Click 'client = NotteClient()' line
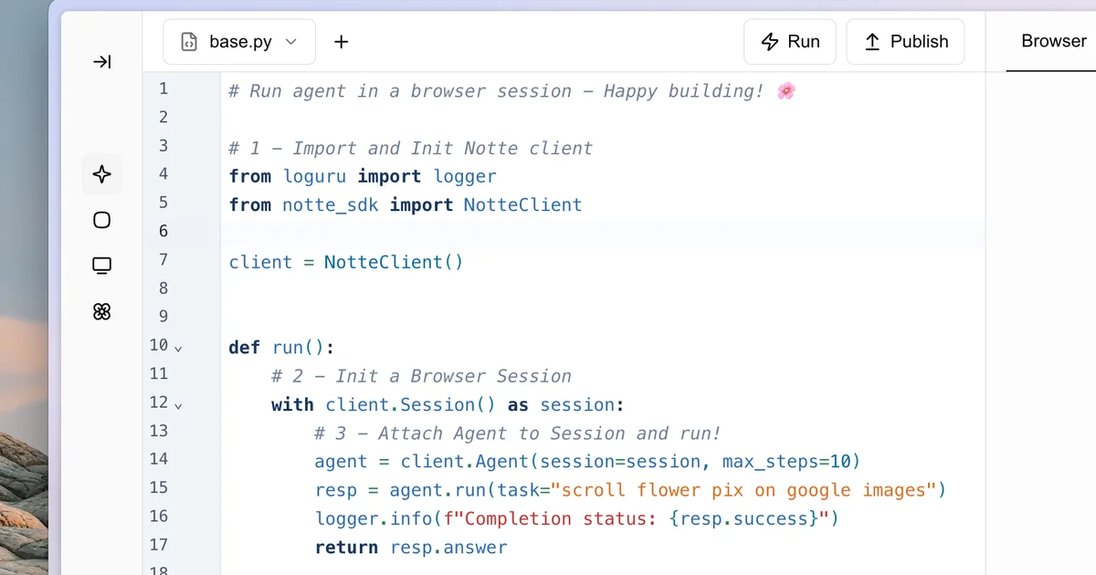 [x=346, y=262]
